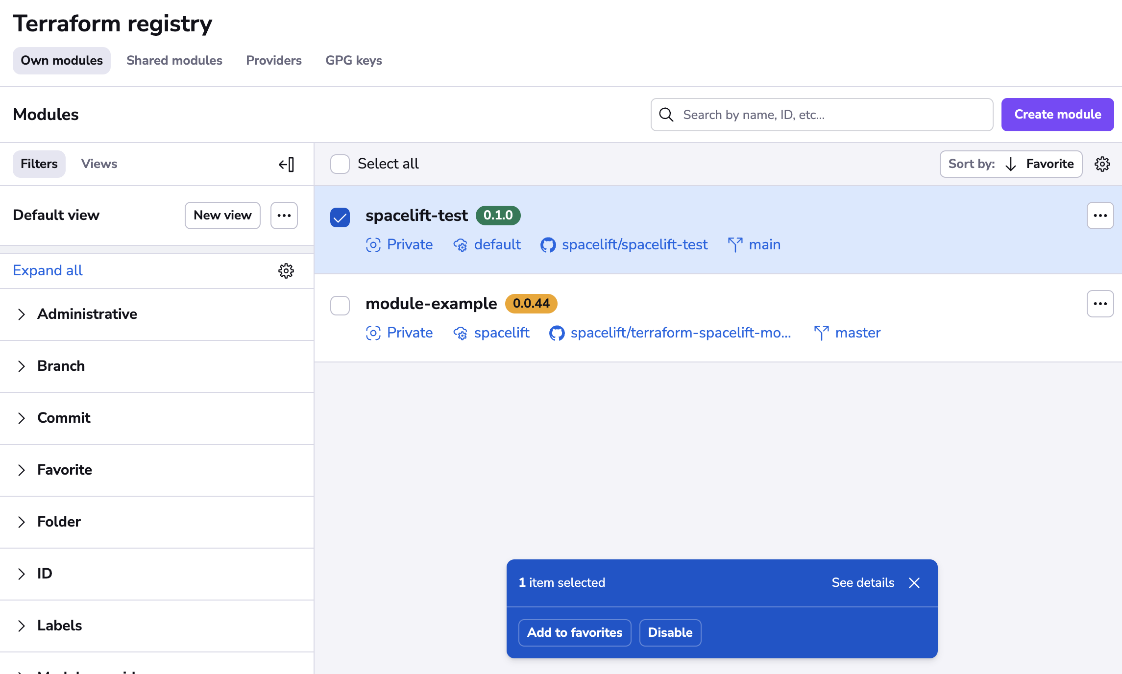Click the Create module button
This screenshot has height=674, width=1122.
pos(1057,114)
